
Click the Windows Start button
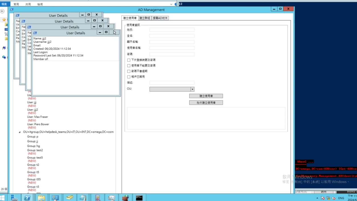point(3,198)
